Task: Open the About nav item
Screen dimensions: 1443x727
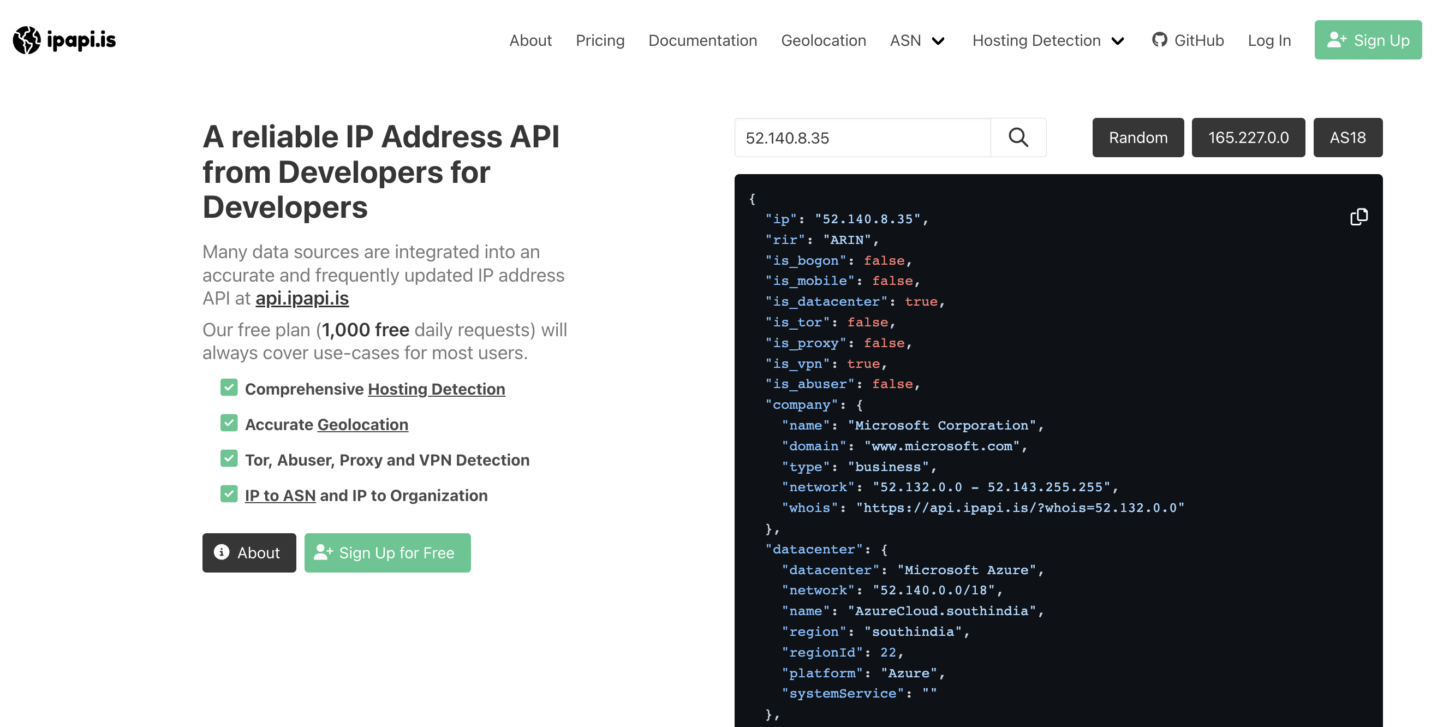Action: point(530,40)
